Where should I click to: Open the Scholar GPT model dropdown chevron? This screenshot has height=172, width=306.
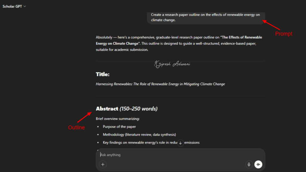25,6
